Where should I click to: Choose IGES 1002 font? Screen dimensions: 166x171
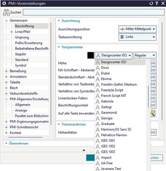click(120, 146)
